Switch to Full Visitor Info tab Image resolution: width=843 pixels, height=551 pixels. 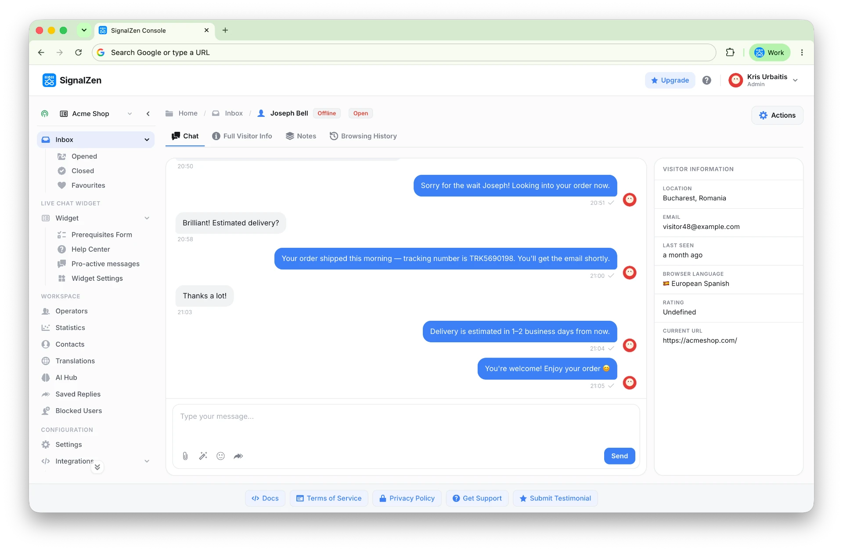[242, 136]
